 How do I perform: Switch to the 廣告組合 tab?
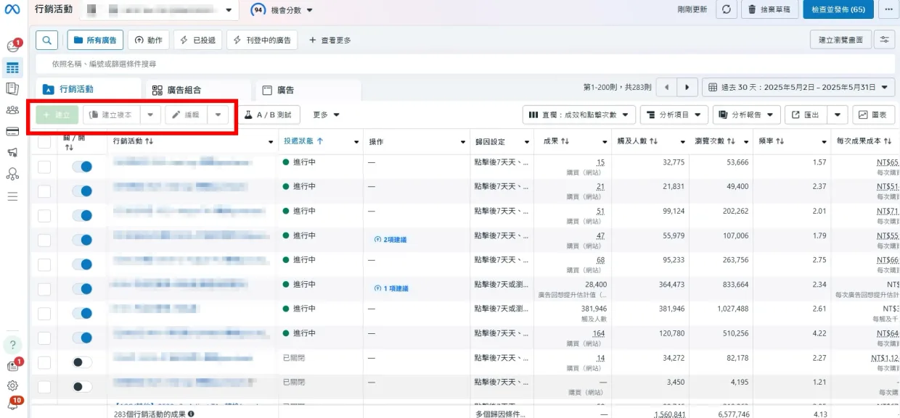197,91
